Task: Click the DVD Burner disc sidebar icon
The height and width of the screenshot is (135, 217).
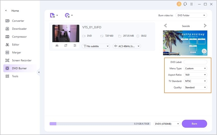Action: pyautogui.click(x=7, y=68)
